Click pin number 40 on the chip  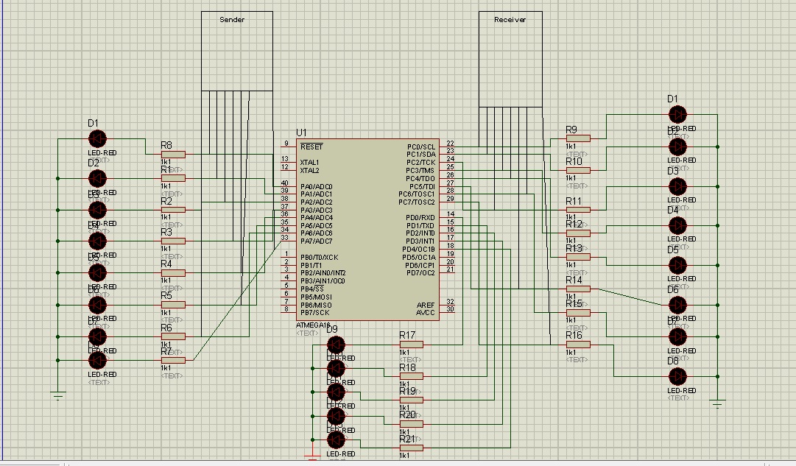[x=285, y=183]
